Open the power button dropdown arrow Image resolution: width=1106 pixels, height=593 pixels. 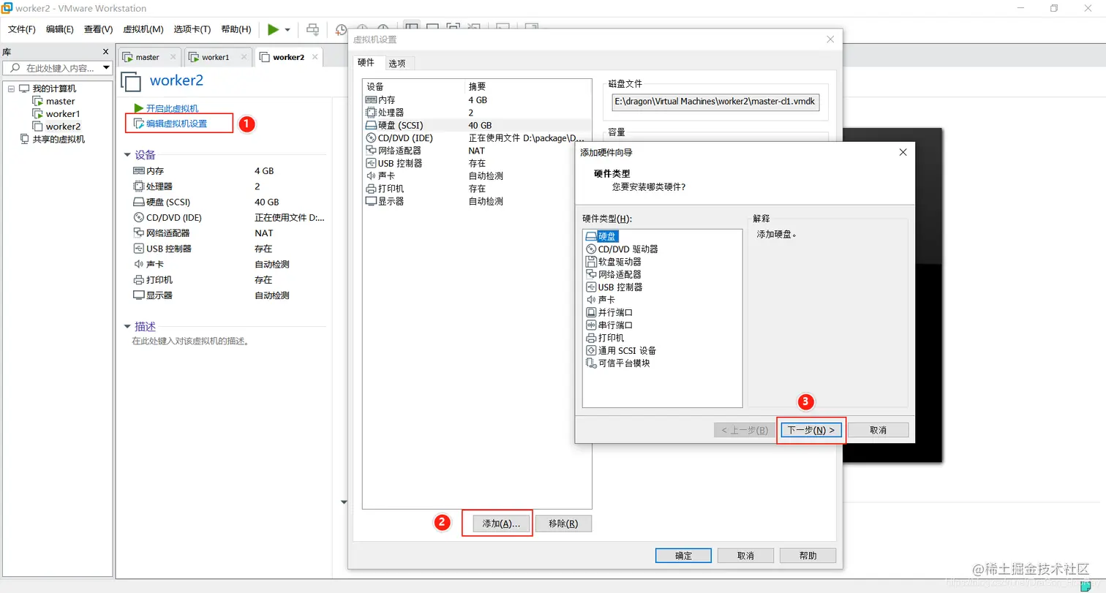pyautogui.click(x=288, y=29)
